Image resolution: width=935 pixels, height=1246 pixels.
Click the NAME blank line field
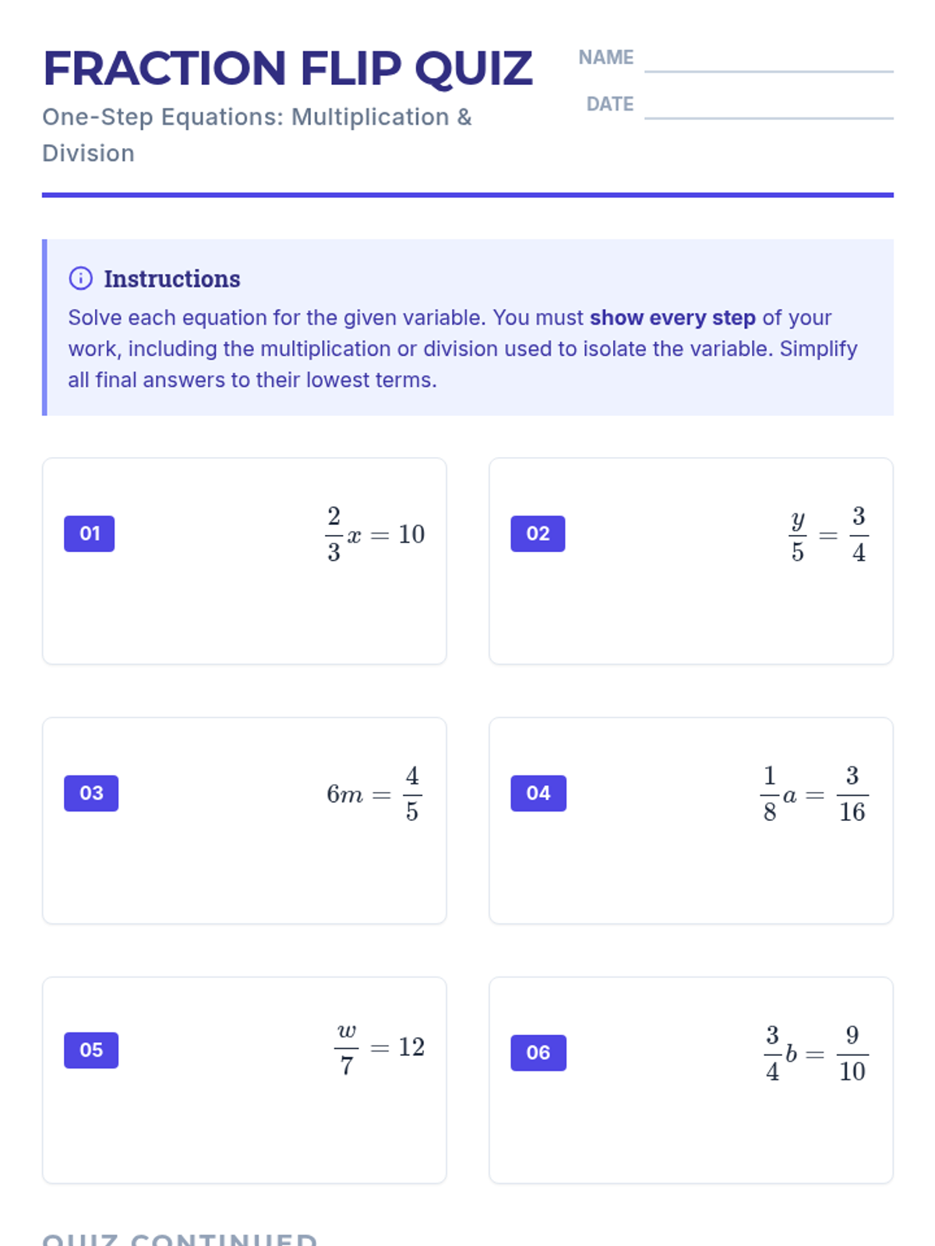click(x=768, y=61)
